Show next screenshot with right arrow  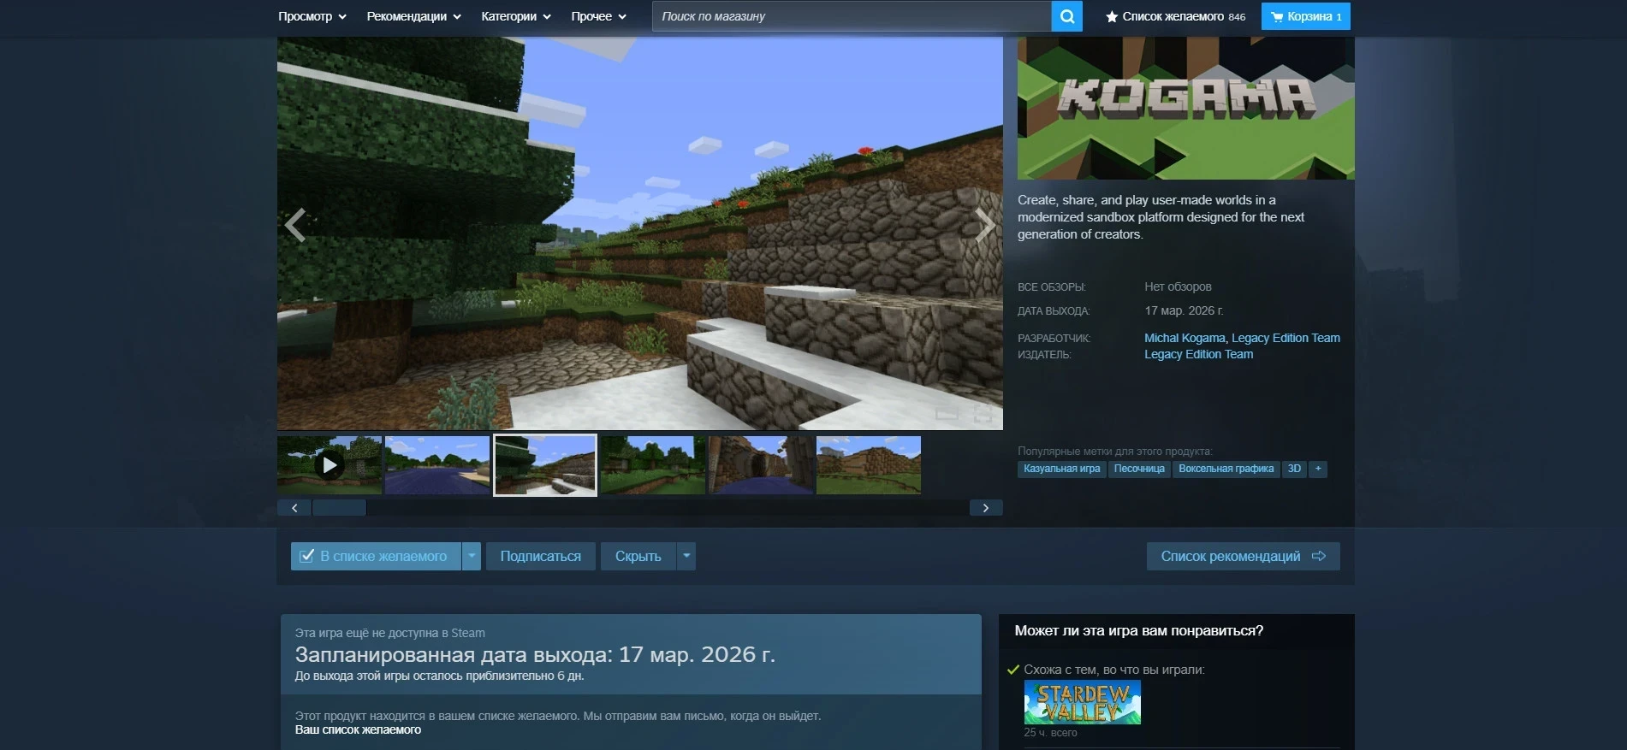coord(984,225)
